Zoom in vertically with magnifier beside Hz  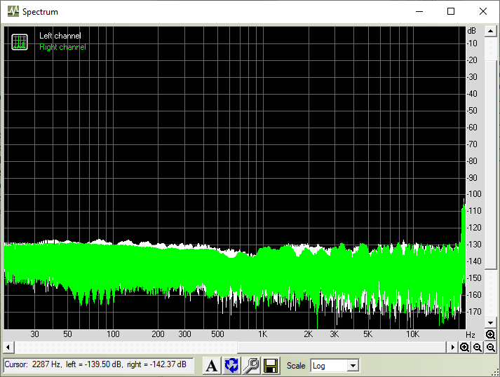[x=490, y=335]
